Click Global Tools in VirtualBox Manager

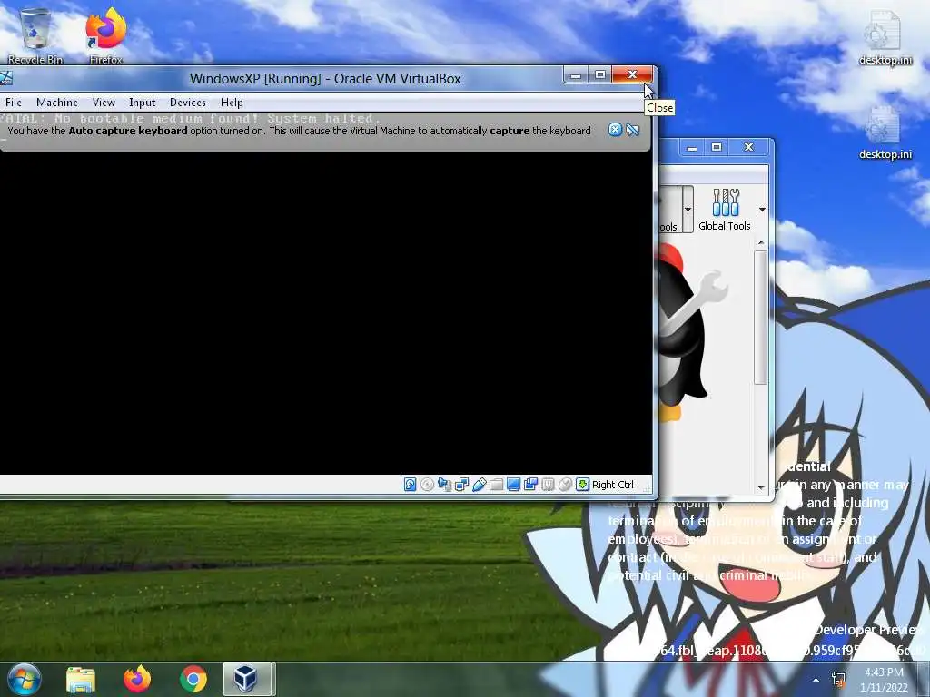click(x=725, y=210)
